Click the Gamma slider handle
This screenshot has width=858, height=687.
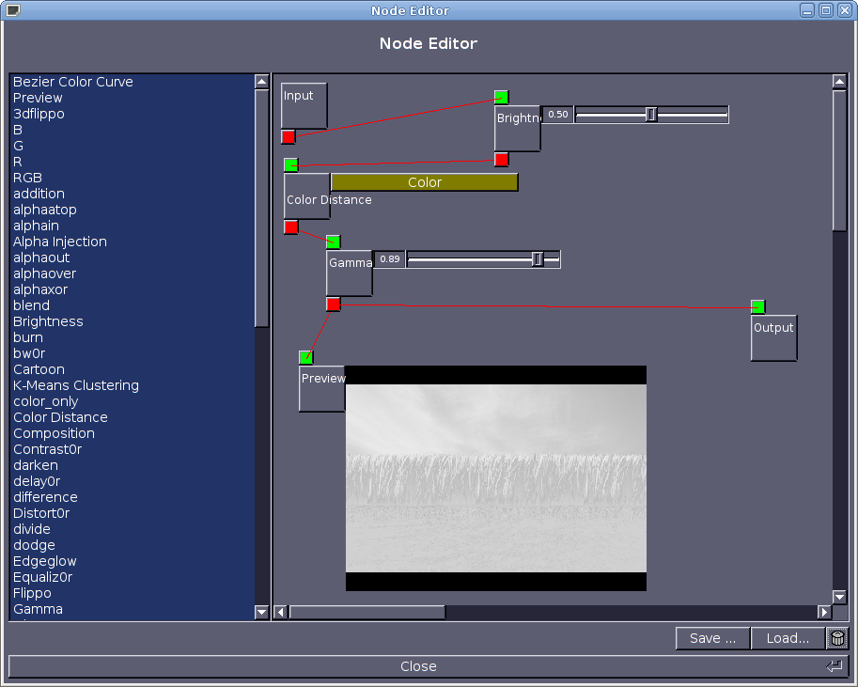pyautogui.click(x=538, y=258)
